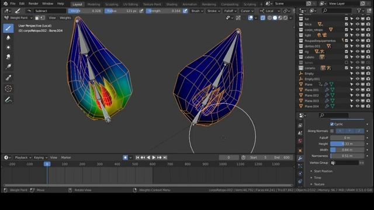This screenshot has height=210, width=374.
Task: Expand the Texture panel
Action: click(x=319, y=184)
